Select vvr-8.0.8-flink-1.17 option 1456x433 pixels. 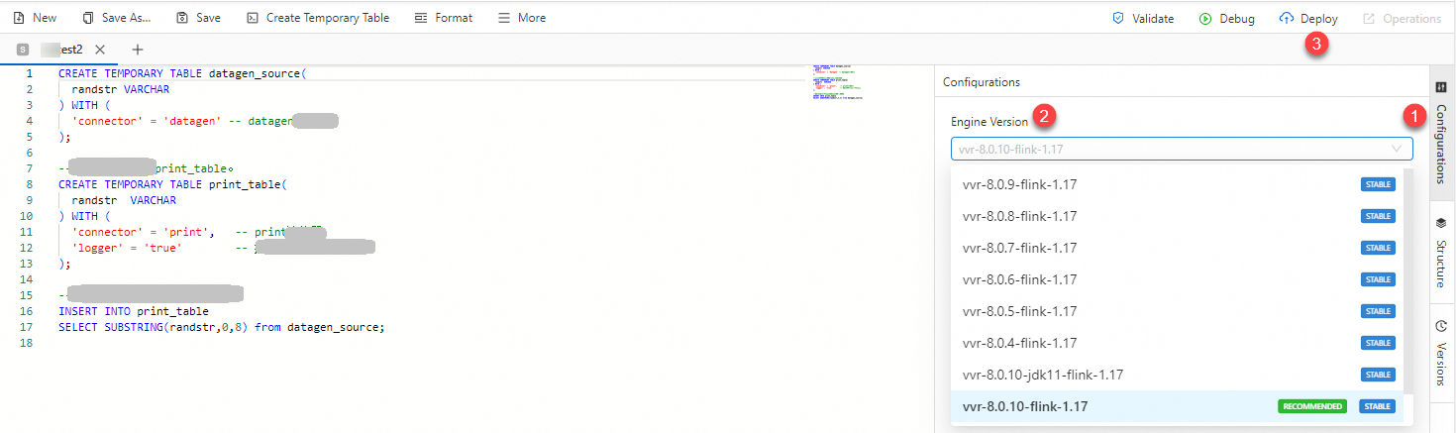[x=1177, y=216]
